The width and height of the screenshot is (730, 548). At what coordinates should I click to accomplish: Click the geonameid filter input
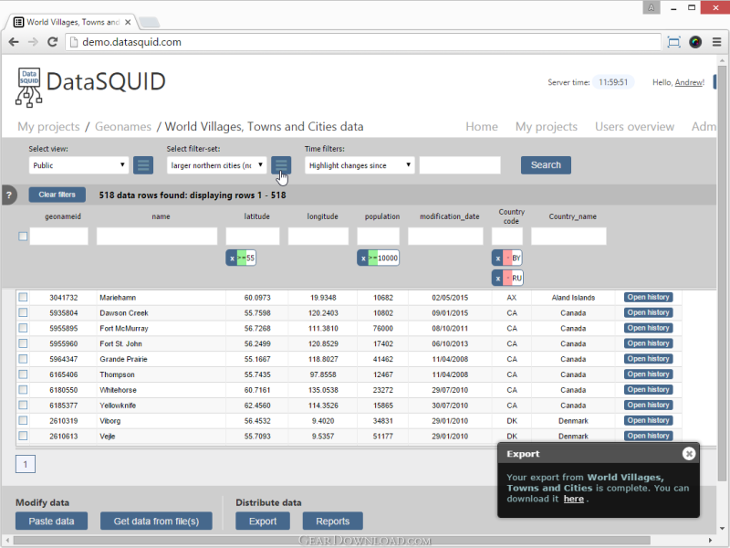(x=58, y=237)
